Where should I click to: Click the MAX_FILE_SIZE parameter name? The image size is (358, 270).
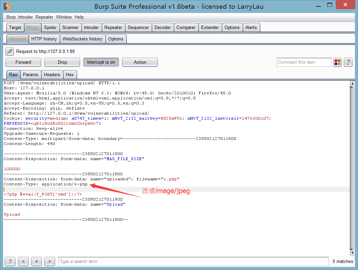(x=124, y=159)
